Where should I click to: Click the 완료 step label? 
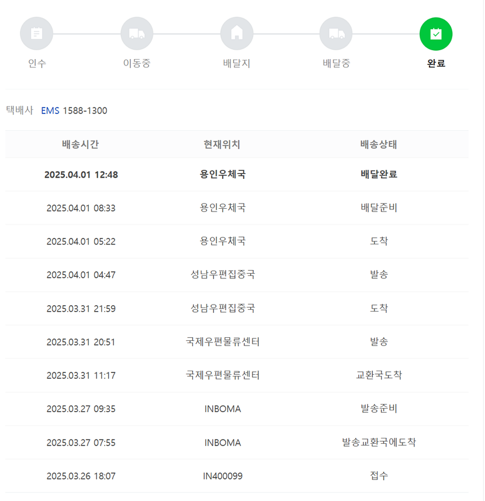click(x=436, y=63)
